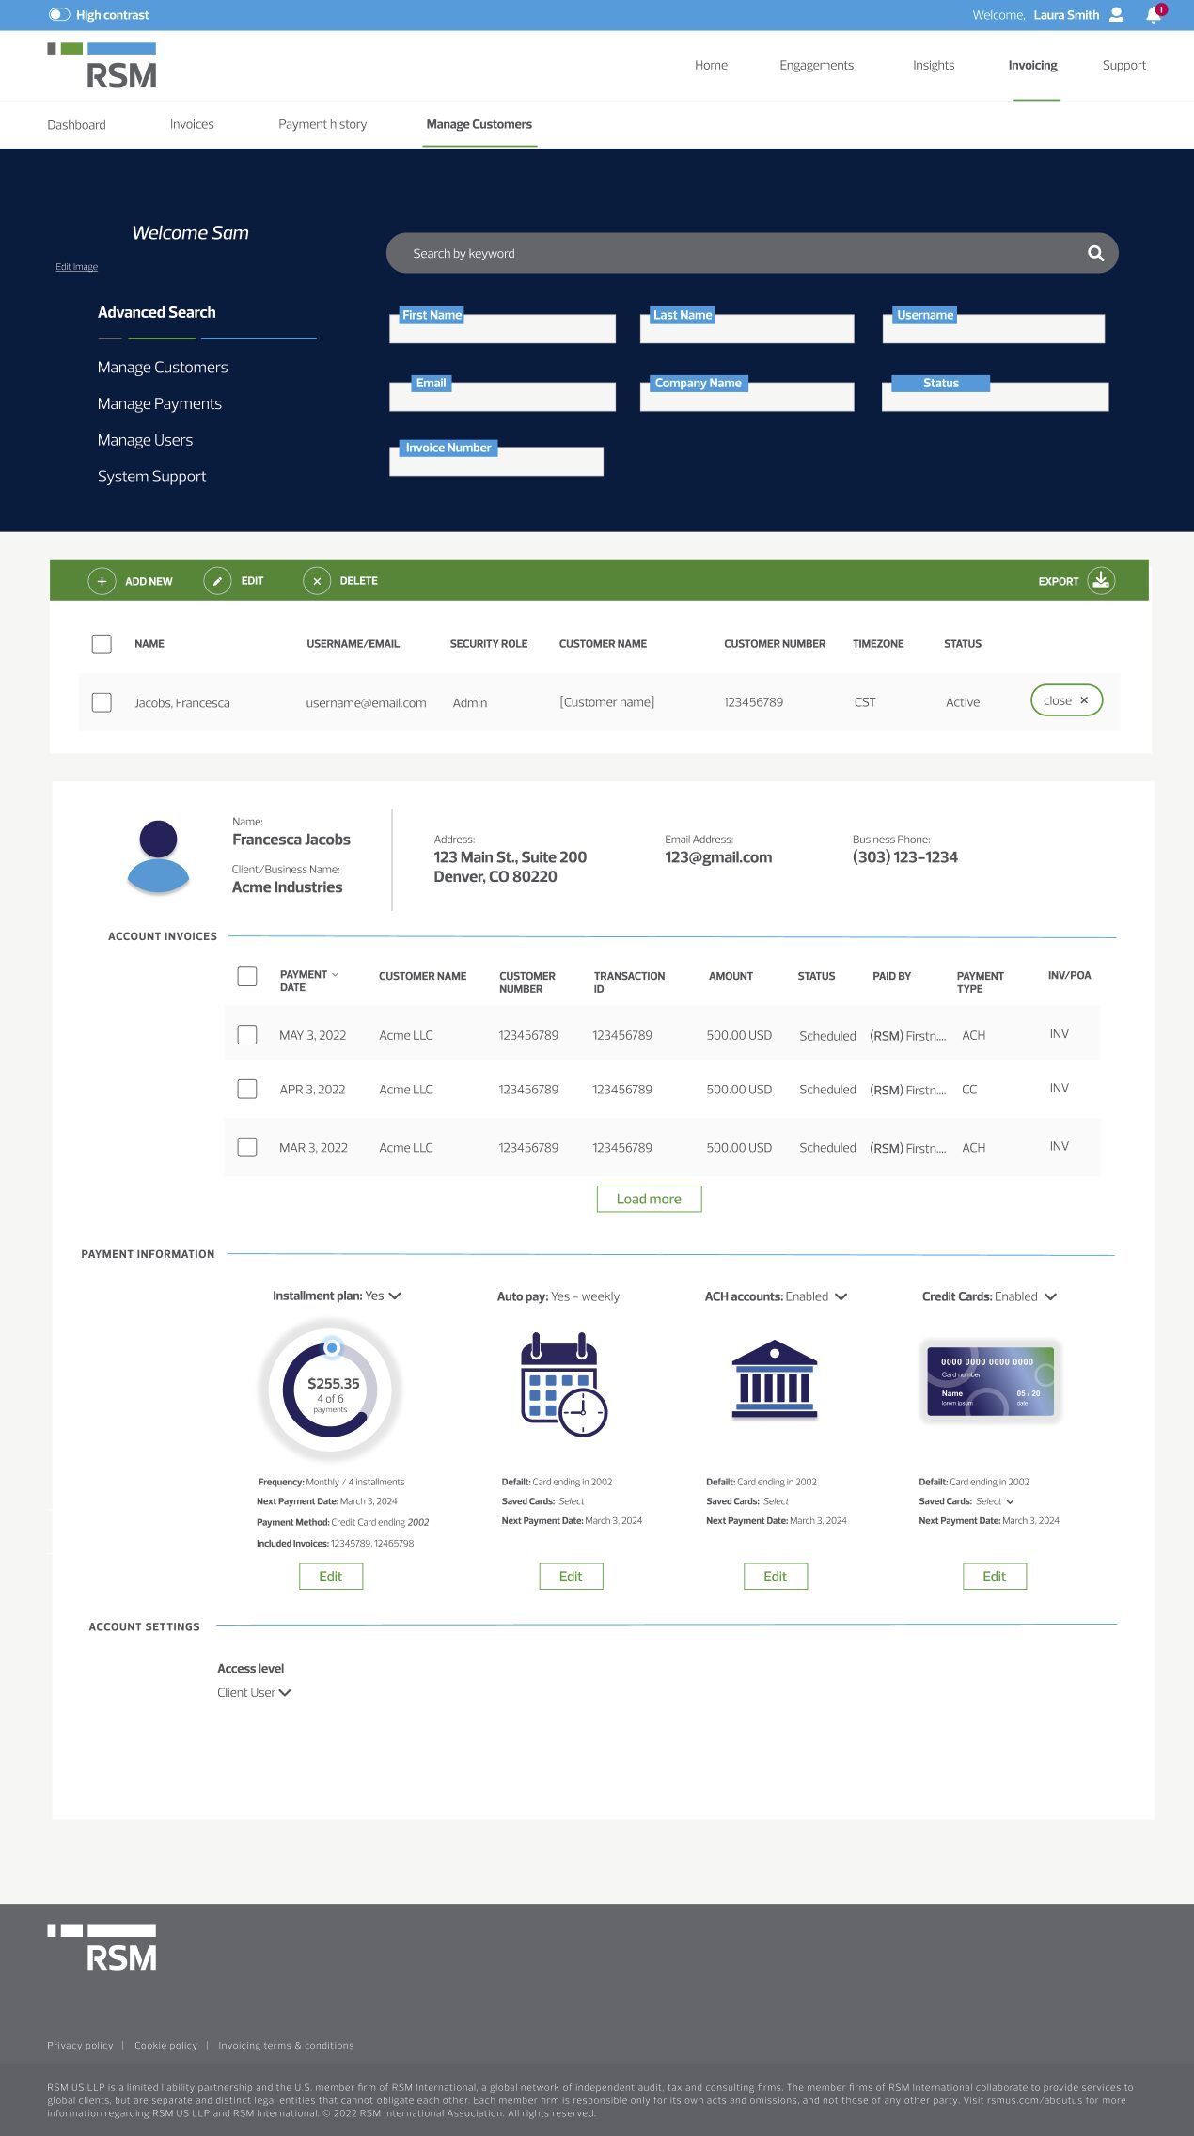Click the installment payment progress ring
This screenshot has width=1194, height=2136.
click(x=331, y=1390)
